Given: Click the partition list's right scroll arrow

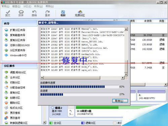Looking at the screenshot, I should click(x=166, y=84).
